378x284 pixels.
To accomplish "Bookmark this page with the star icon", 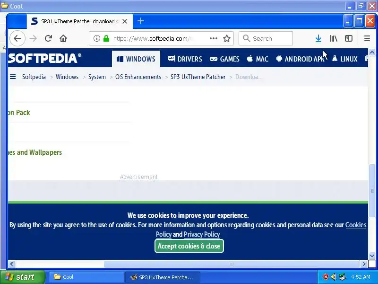I will point(227,38).
